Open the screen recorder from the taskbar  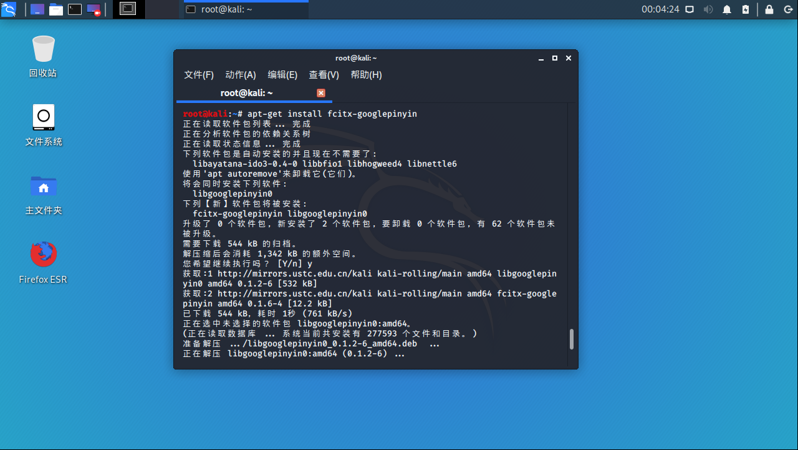click(92, 9)
